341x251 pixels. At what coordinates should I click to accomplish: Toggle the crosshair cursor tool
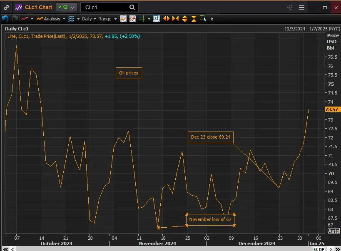coord(142,19)
